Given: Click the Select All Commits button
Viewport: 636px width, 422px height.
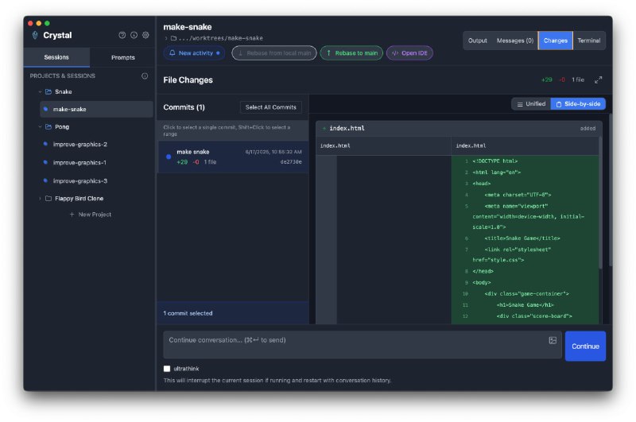Looking at the screenshot, I should 271,107.
